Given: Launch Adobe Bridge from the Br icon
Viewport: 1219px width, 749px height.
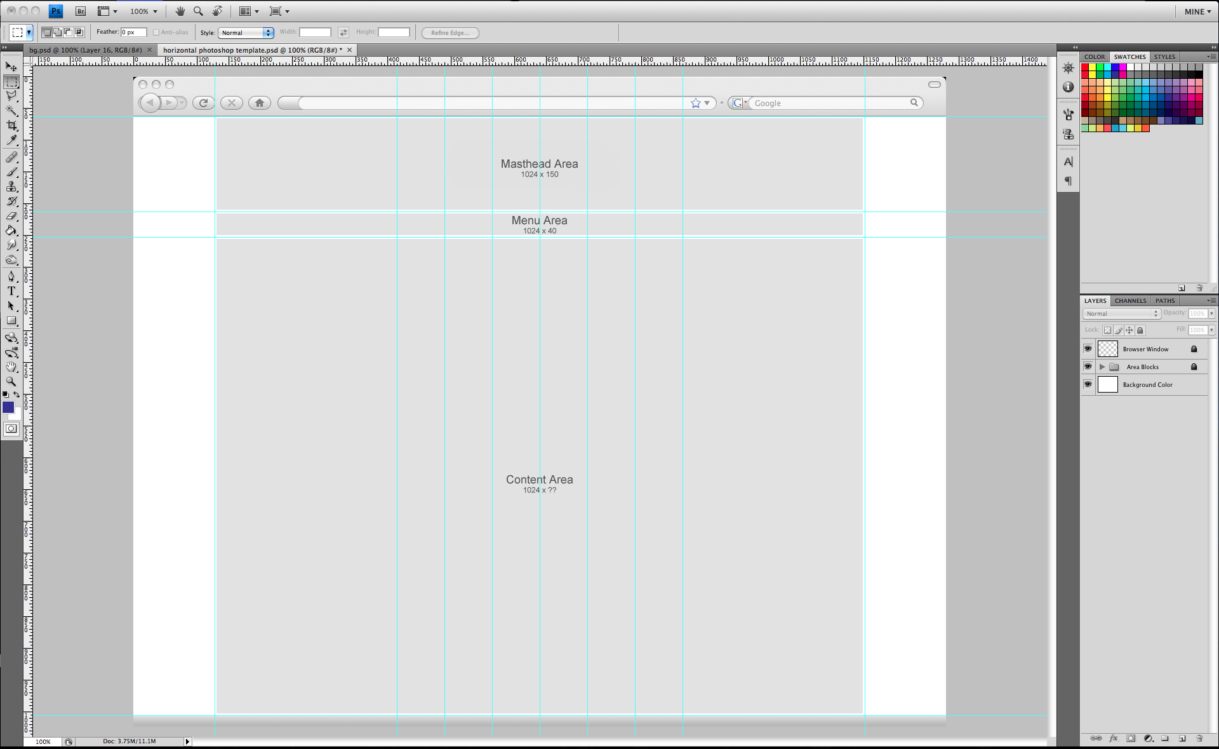Looking at the screenshot, I should pos(81,11).
